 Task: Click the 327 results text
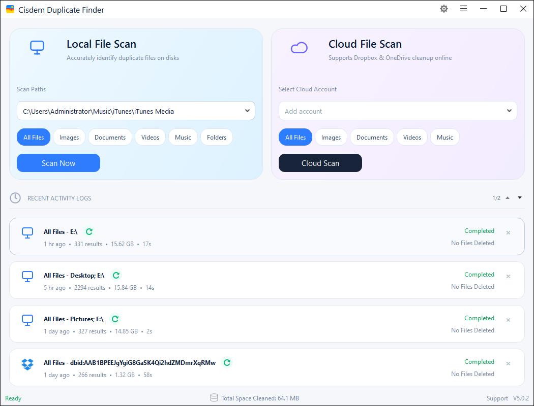pyautogui.click(x=92, y=331)
